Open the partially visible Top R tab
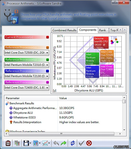The image size is (131, 149). (114, 30)
